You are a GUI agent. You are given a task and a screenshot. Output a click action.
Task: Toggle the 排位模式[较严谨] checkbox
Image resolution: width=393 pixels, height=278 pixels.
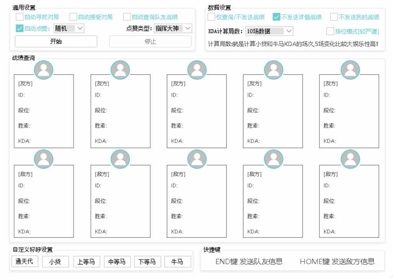pyautogui.click(x=330, y=31)
